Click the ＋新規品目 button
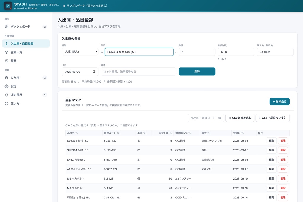This screenshot has height=202, width=303. [x=279, y=101]
